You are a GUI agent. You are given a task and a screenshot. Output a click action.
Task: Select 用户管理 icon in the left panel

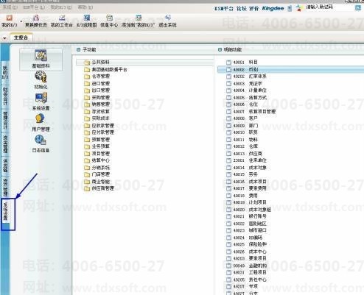tap(41, 122)
